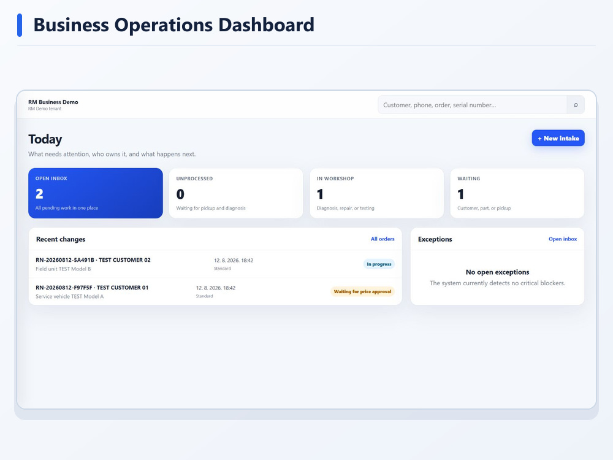Click the Recent changes heading
Screen dimensions: 613x460
pyautogui.click(x=61, y=239)
